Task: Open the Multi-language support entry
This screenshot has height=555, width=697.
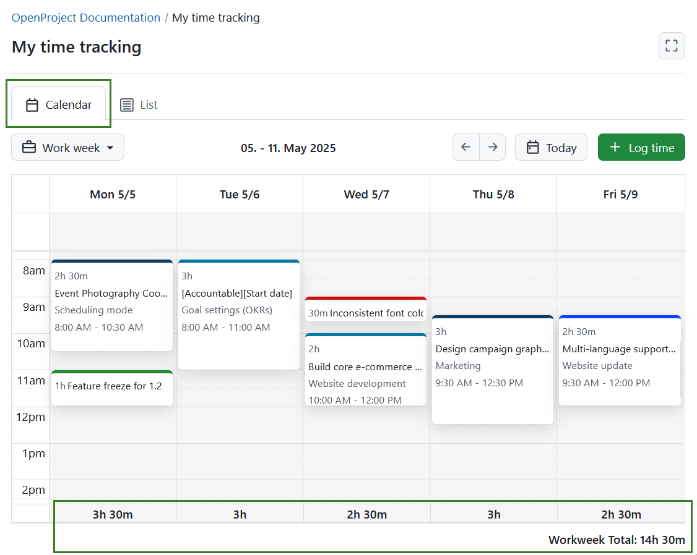Action: (x=620, y=361)
